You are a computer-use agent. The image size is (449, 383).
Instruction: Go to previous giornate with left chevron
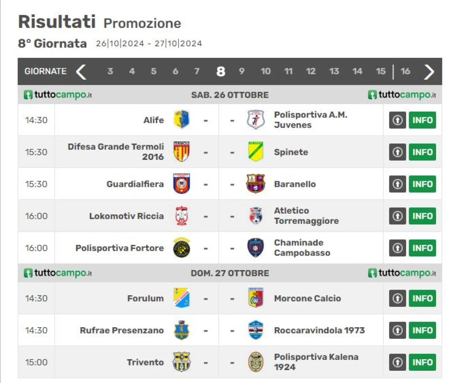point(81,72)
